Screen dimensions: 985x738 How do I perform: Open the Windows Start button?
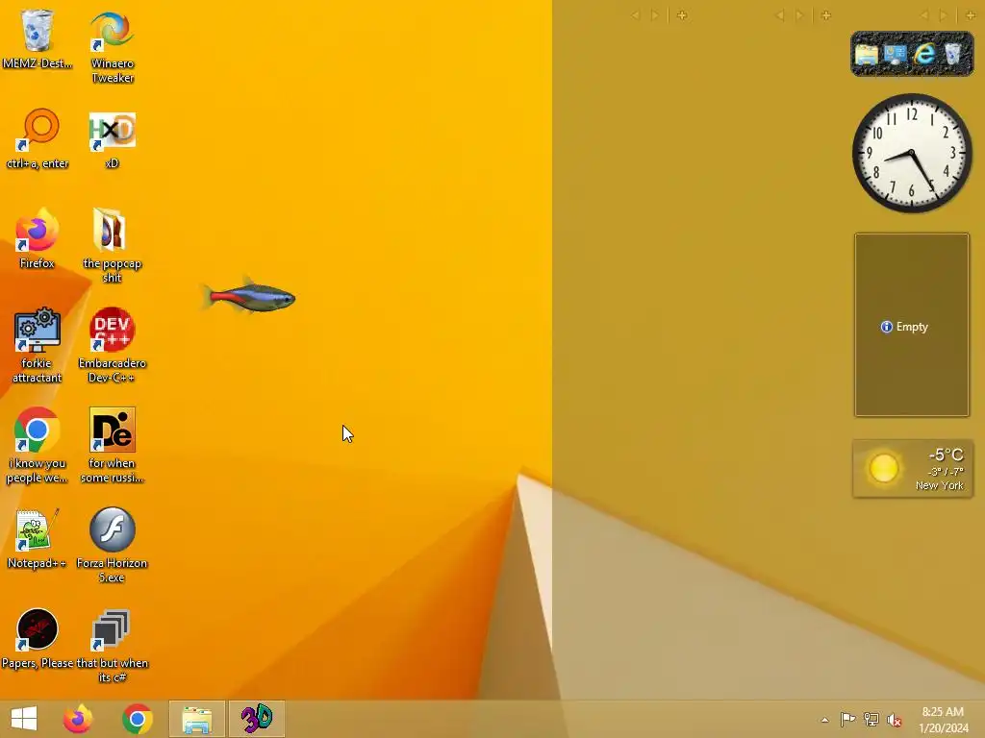pyautogui.click(x=24, y=719)
